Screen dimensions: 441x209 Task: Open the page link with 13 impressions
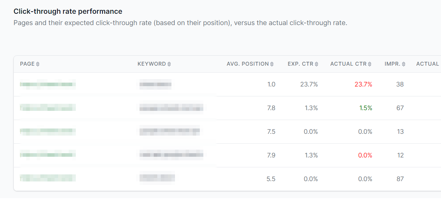(x=48, y=132)
